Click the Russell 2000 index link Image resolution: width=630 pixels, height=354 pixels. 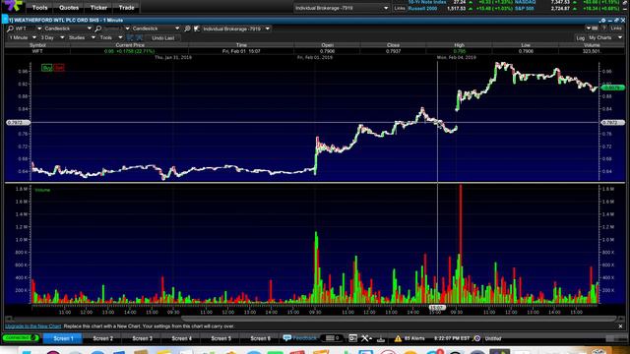click(x=422, y=9)
